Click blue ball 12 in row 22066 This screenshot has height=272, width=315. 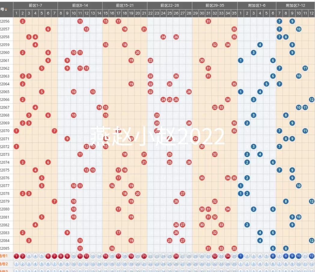pyautogui.click(x=312, y=100)
